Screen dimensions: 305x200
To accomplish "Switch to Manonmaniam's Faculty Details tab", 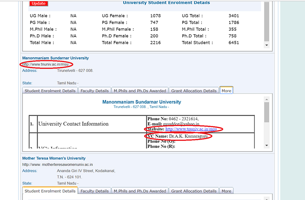I will pos(95,91).
